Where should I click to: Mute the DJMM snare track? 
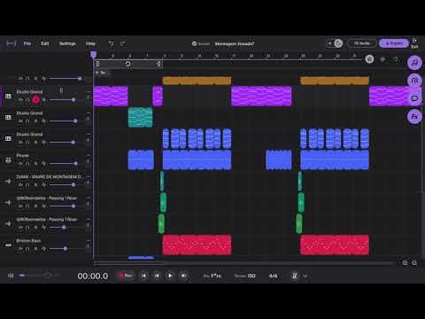click(20, 185)
